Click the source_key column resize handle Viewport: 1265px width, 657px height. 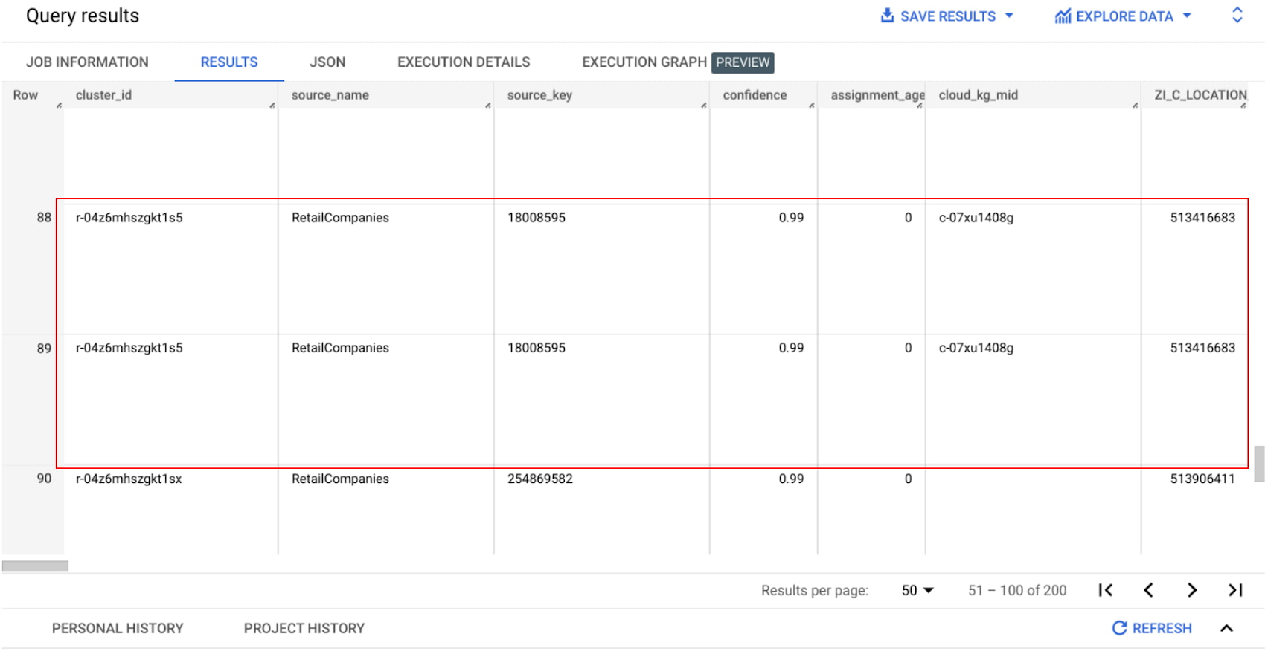pos(704,105)
